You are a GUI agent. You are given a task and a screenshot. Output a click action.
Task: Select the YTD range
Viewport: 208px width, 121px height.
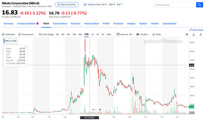[86, 34]
